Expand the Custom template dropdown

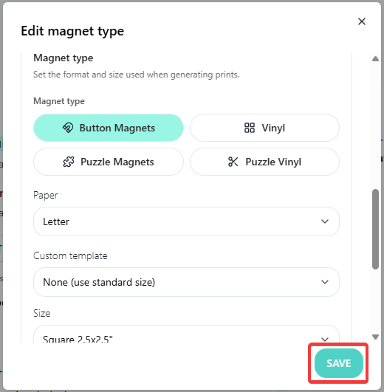tap(186, 282)
